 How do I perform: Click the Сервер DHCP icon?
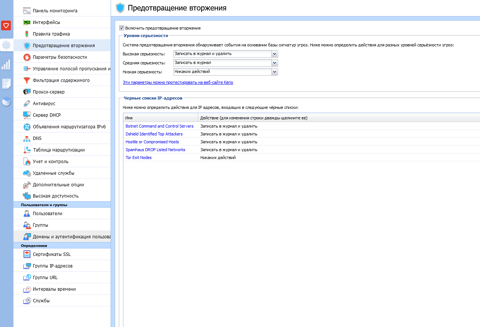(27, 115)
